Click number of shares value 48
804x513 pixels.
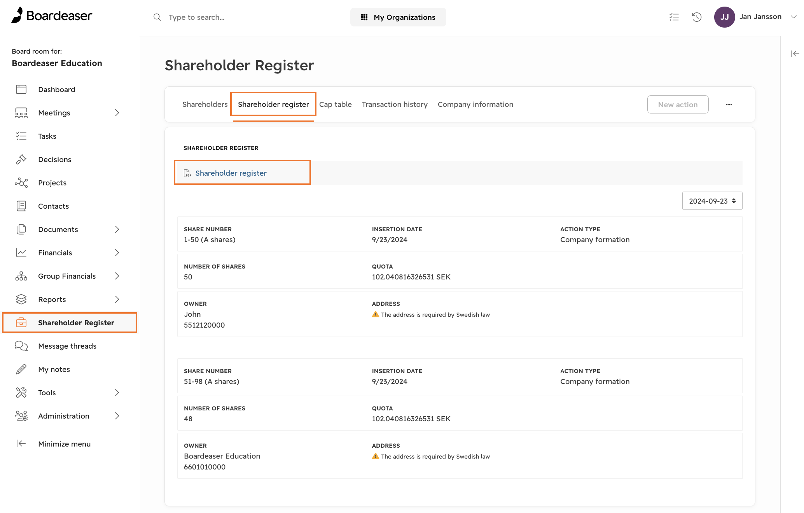188,419
